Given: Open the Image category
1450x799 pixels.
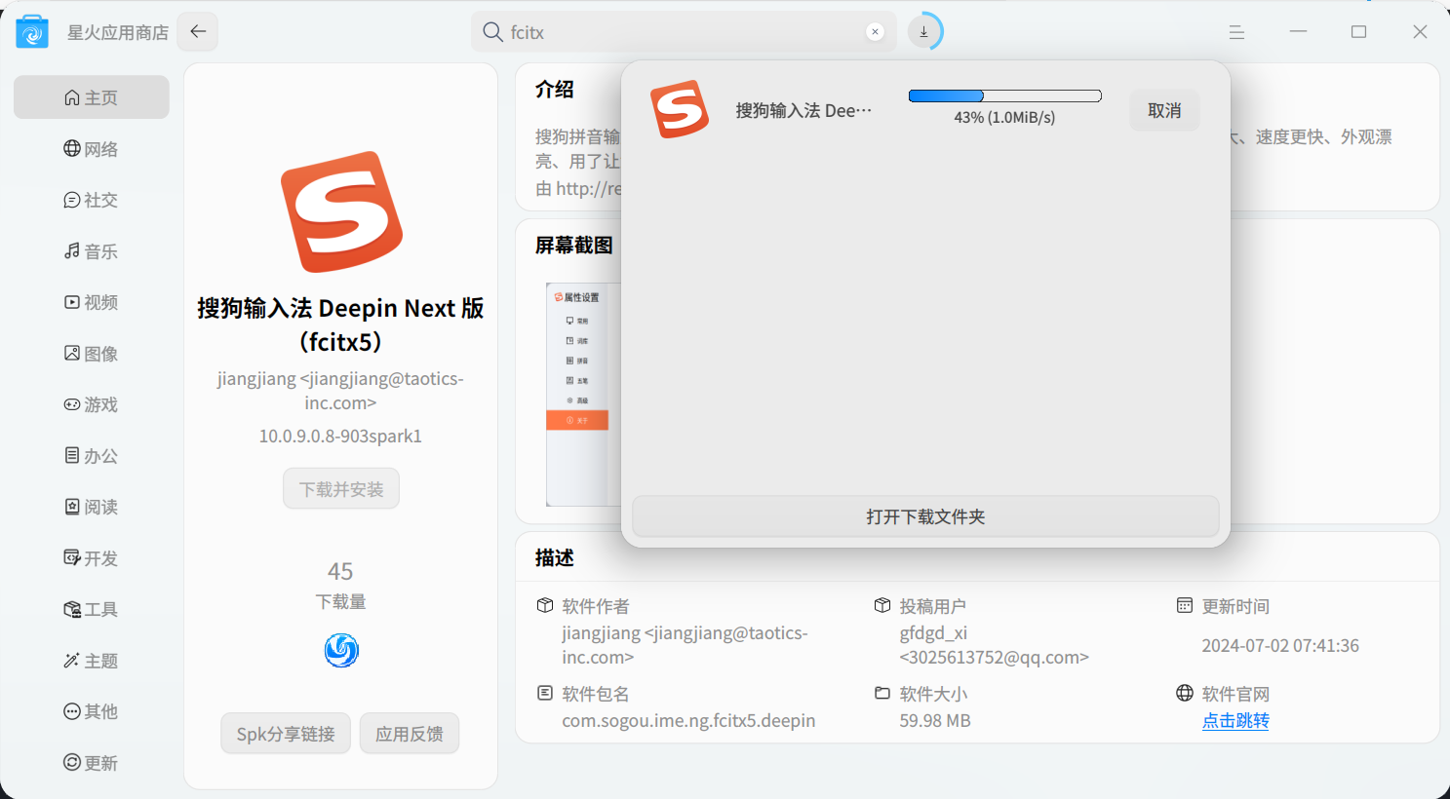Looking at the screenshot, I should pos(92,354).
